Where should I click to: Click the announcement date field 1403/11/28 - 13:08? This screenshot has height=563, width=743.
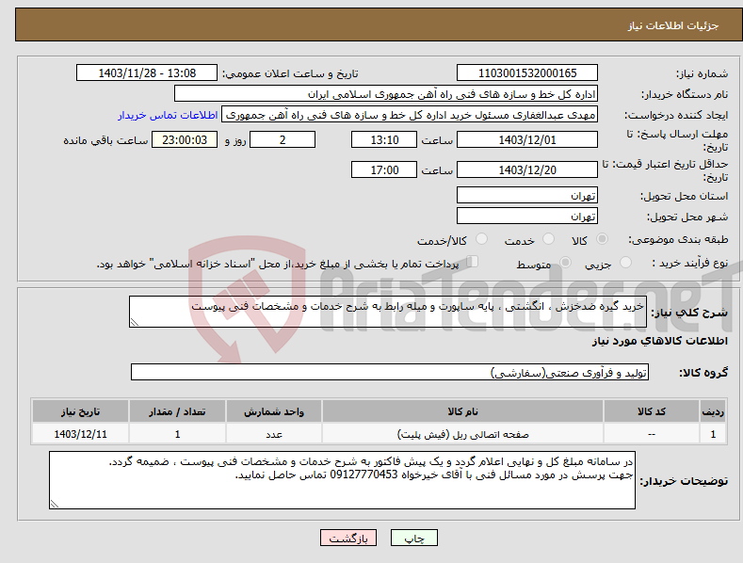[147, 73]
